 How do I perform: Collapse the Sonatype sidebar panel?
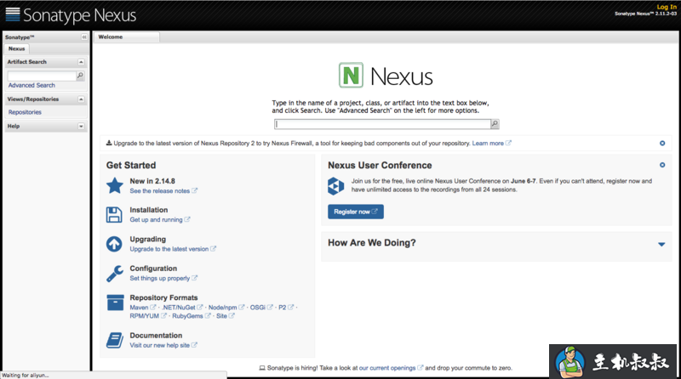coord(84,37)
